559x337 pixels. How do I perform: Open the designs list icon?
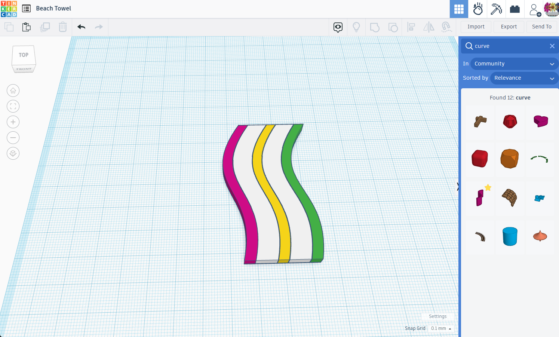[x=26, y=8]
